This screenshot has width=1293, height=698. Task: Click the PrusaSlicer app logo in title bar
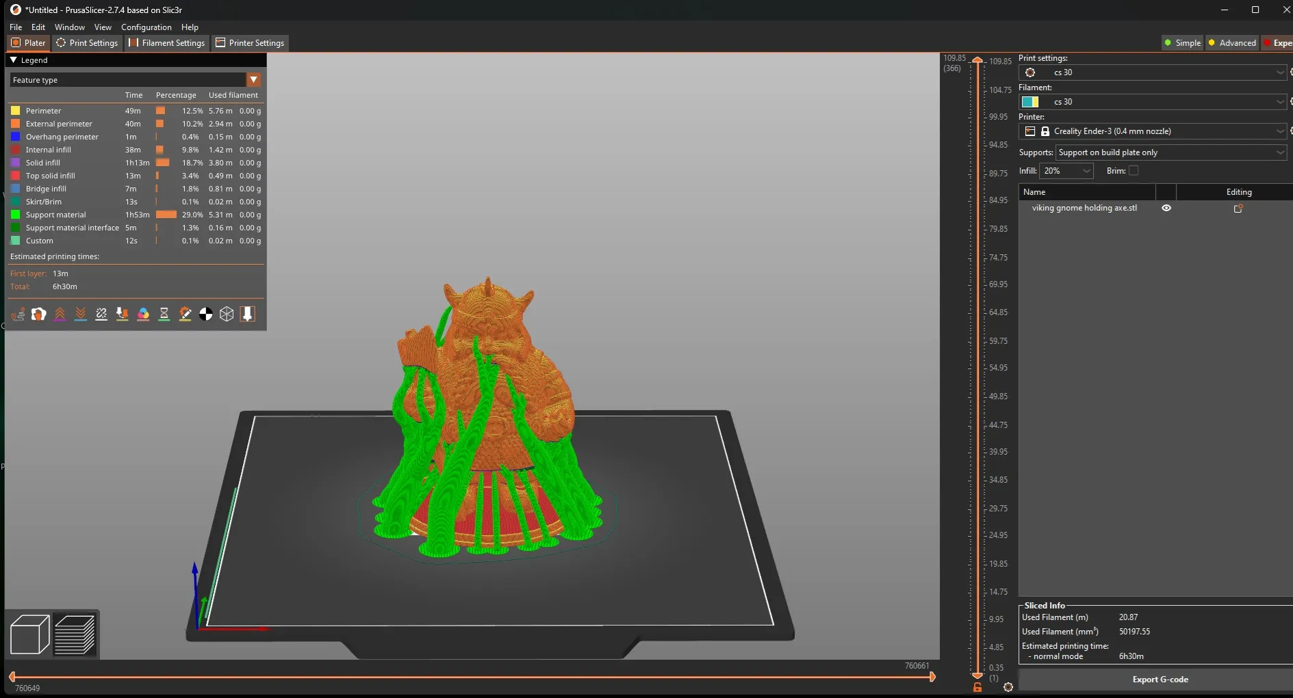16,10
